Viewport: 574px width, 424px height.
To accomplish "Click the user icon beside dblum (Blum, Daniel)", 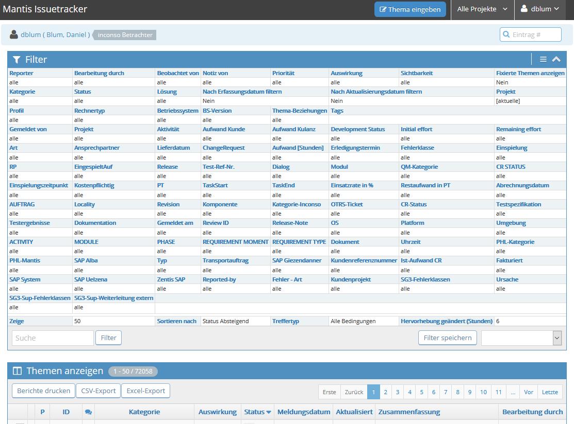I will pyautogui.click(x=14, y=35).
